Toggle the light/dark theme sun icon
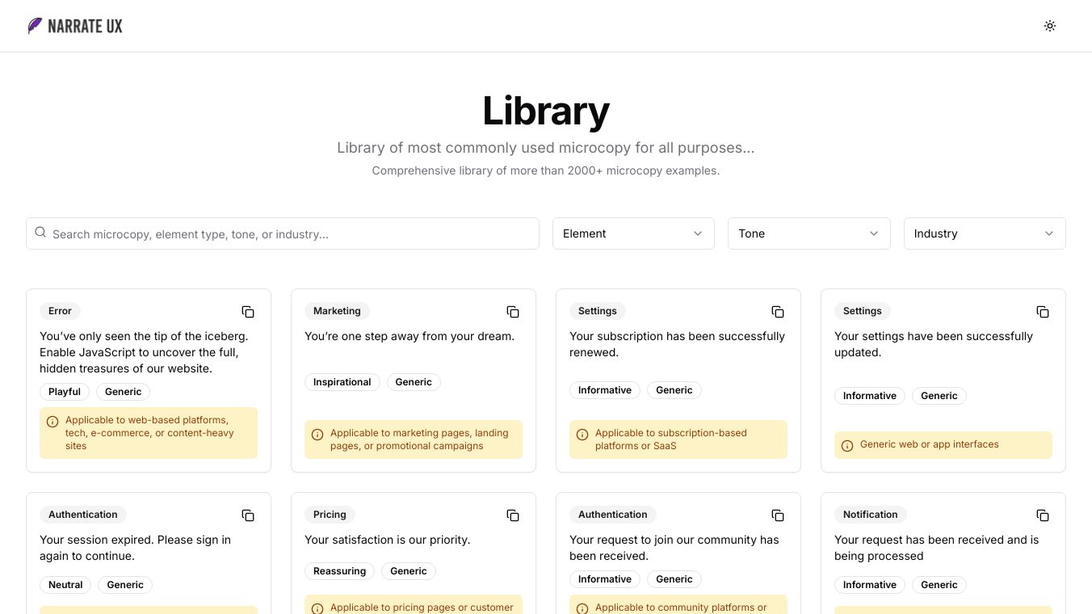This screenshot has height=614, width=1092. tap(1050, 26)
